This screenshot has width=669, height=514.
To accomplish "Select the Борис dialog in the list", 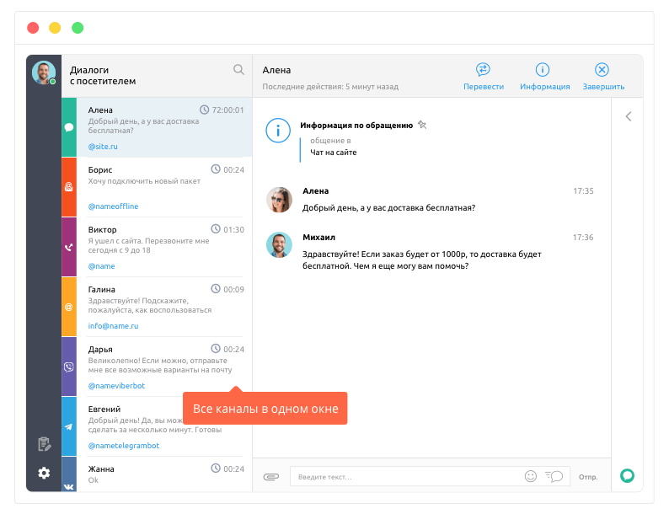I will click(x=157, y=187).
